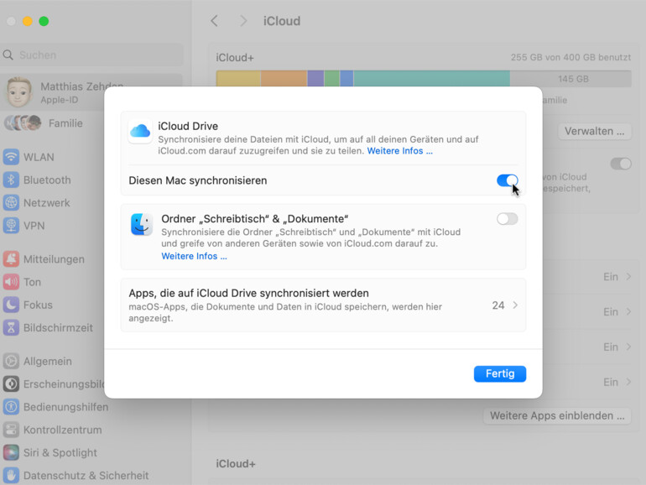Select the Bluetooth sidebar icon
The width and height of the screenshot is (646, 485).
11,180
